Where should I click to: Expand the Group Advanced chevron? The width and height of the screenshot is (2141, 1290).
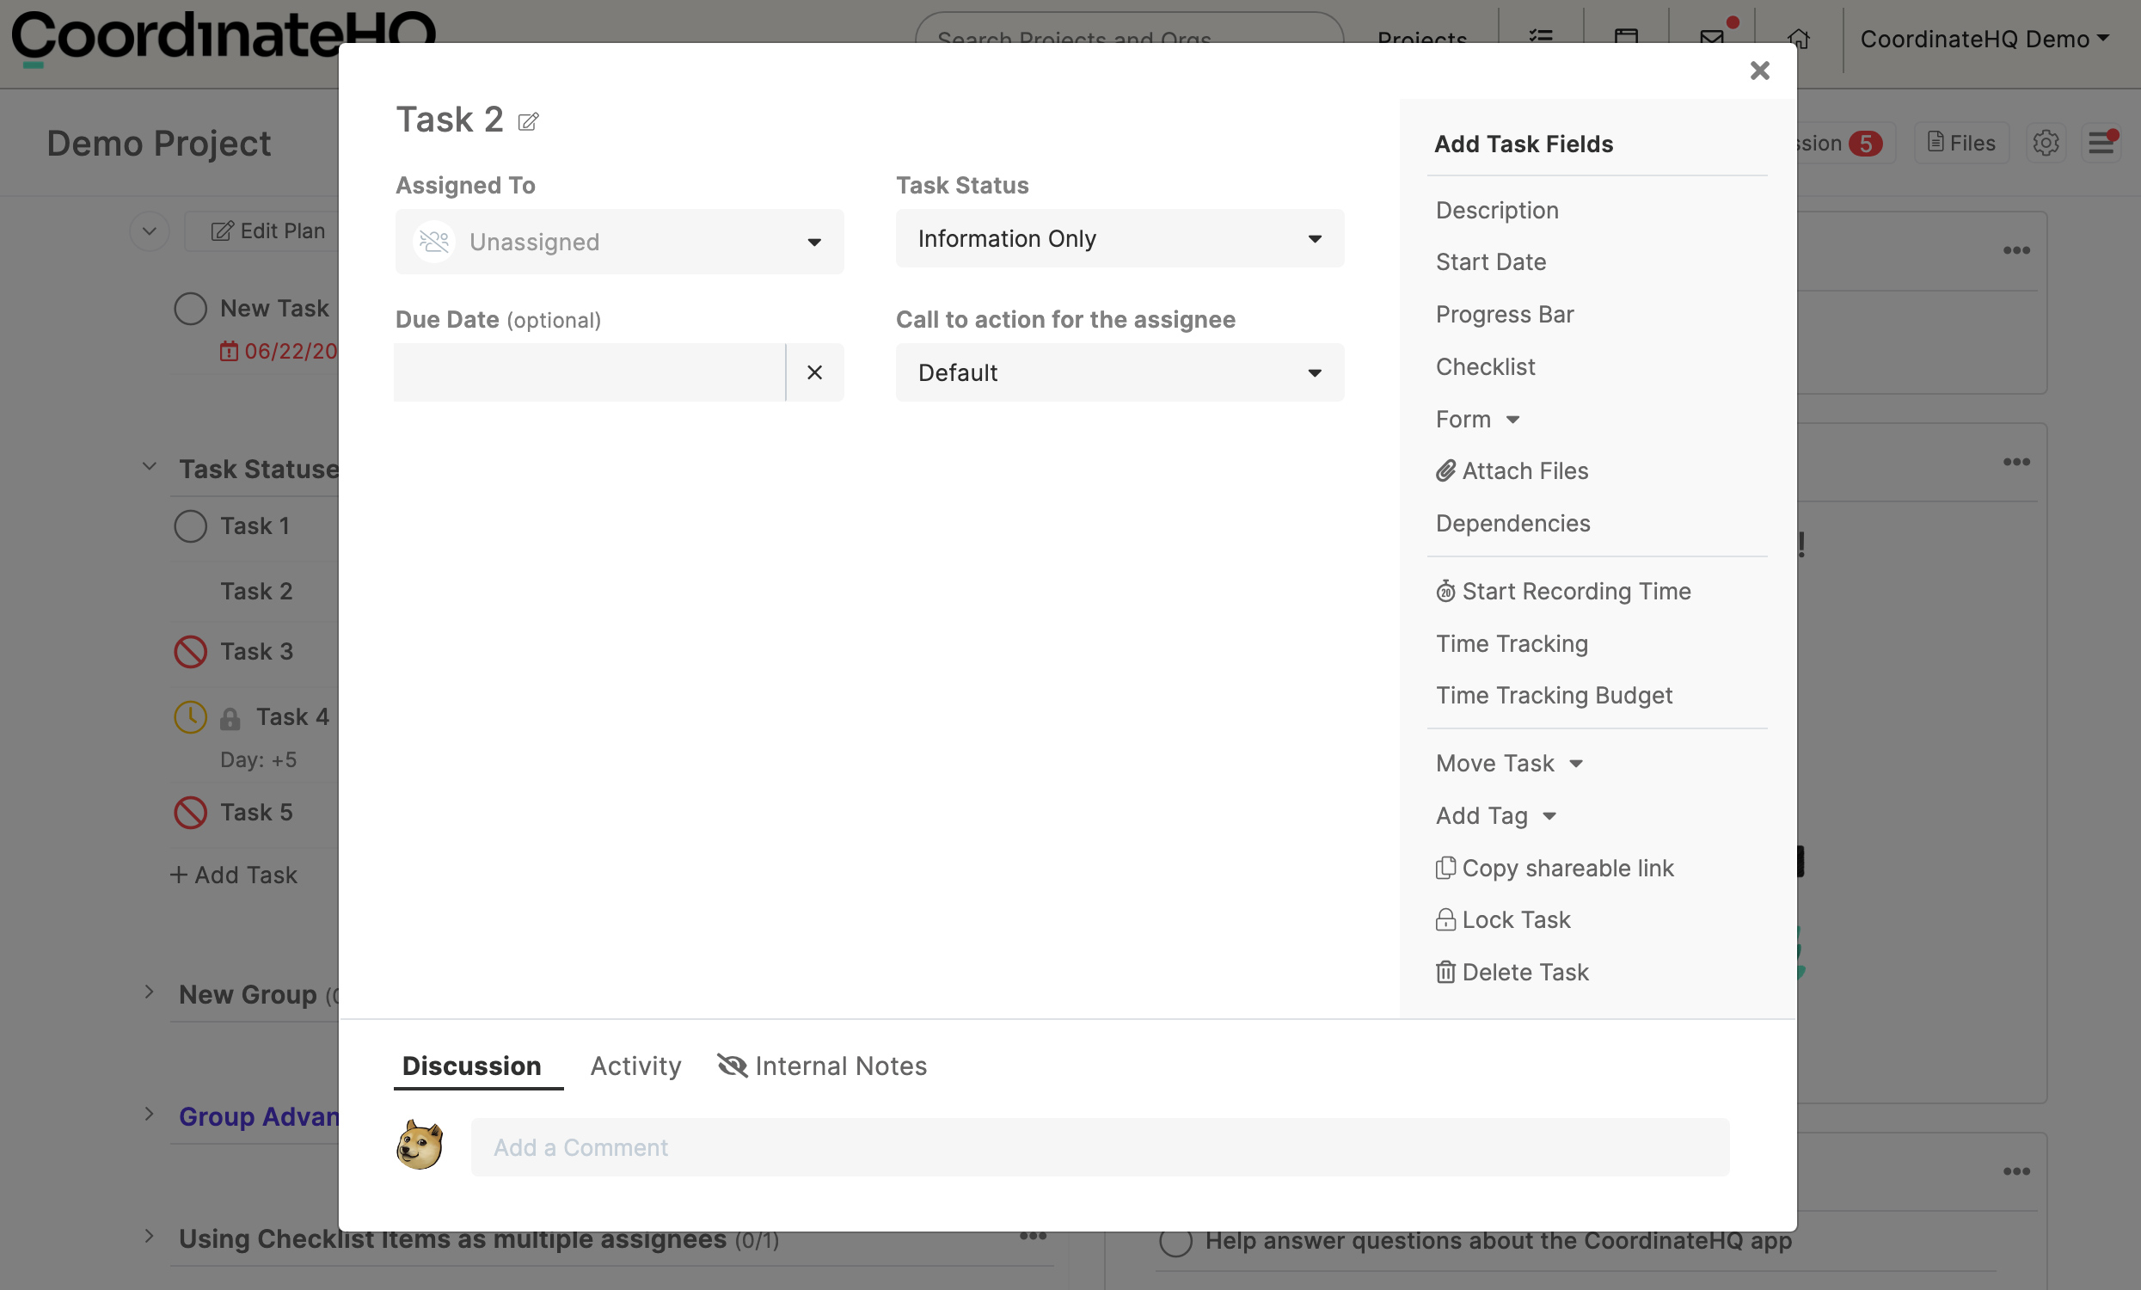[x=150, y=1115]
